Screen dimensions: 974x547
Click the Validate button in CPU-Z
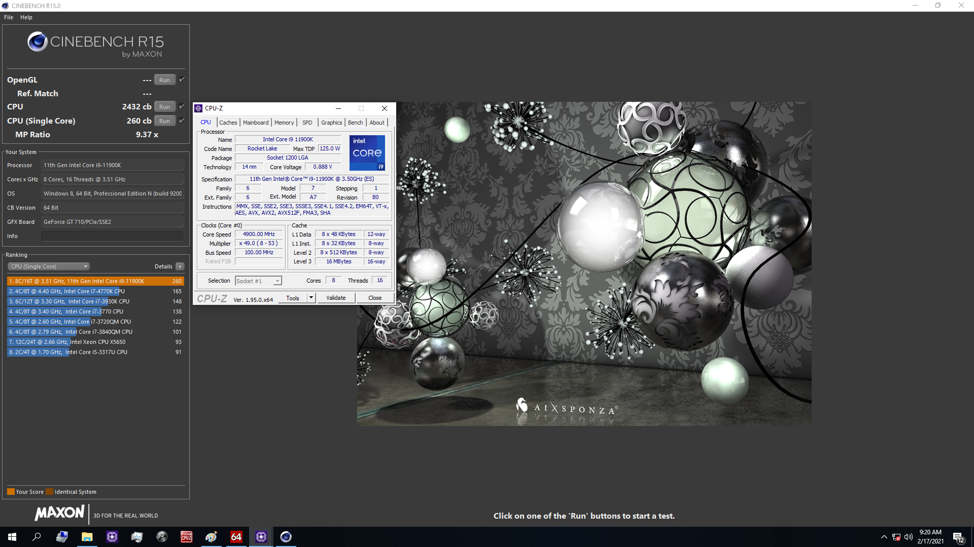(x=336, y=298)
